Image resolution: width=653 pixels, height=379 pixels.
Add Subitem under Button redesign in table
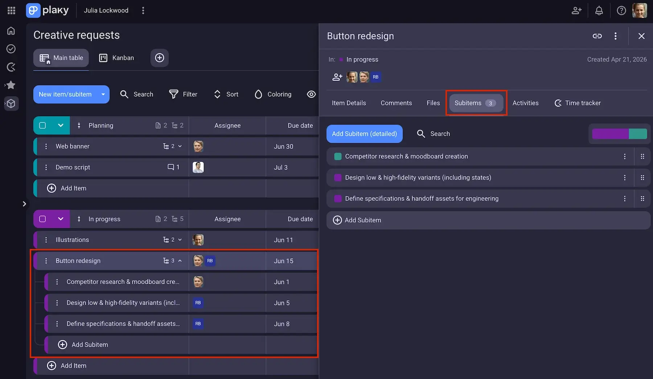coord(83,345)
